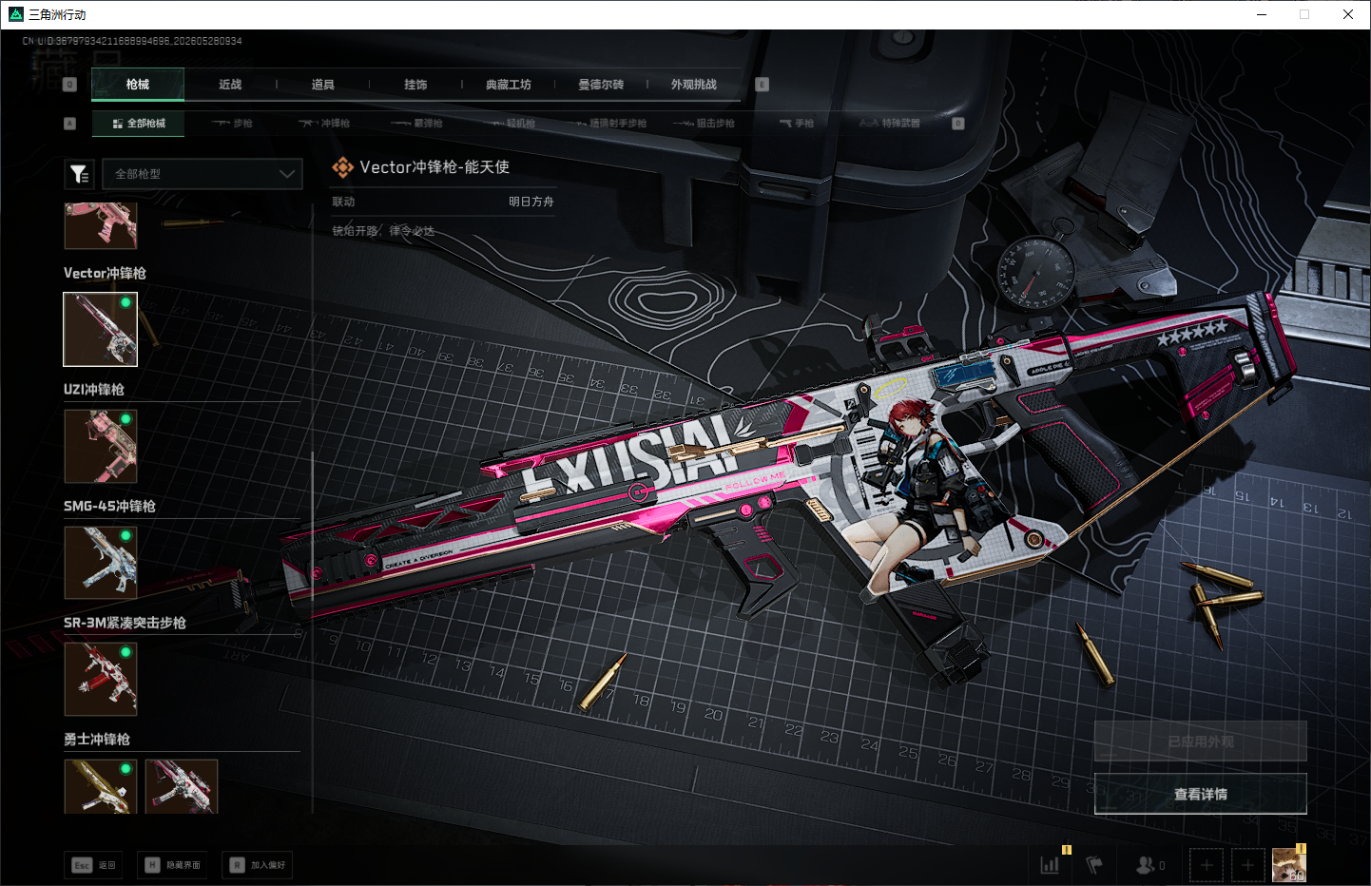Open the 典藏工坊 tab
Viewport: 1371px width, 886px height.
(x=509, y=85)
